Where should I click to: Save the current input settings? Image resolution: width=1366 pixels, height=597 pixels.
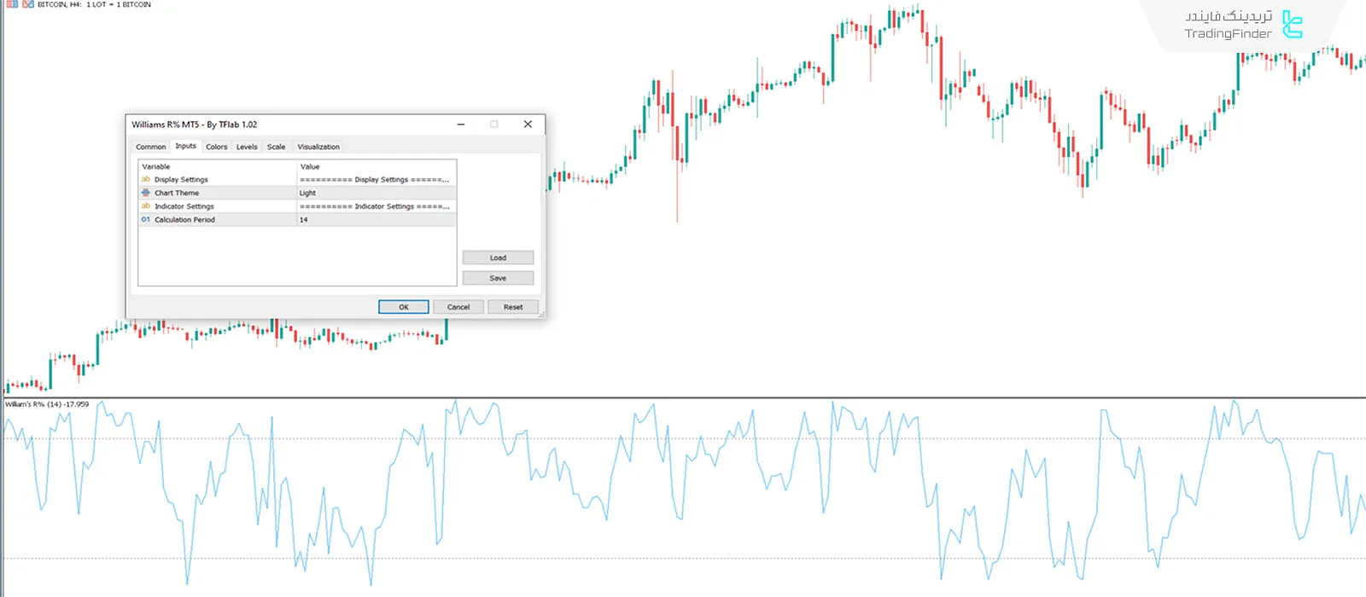coord(498,278)
